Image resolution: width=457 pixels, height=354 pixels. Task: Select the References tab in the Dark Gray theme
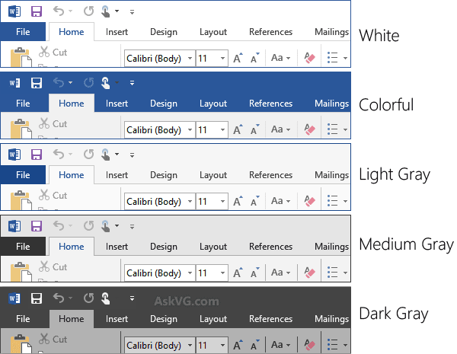[x=270, y=319]
